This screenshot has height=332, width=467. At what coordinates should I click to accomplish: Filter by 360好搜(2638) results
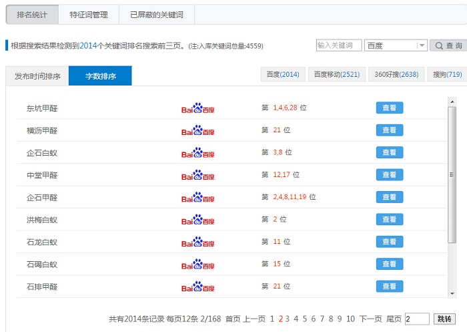tap(396, 74)
